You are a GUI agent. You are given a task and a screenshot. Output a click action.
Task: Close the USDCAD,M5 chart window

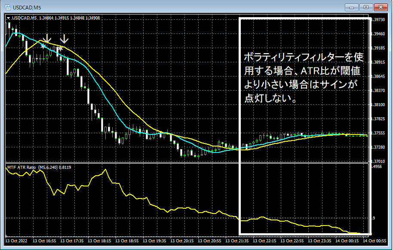coord(381,7)
